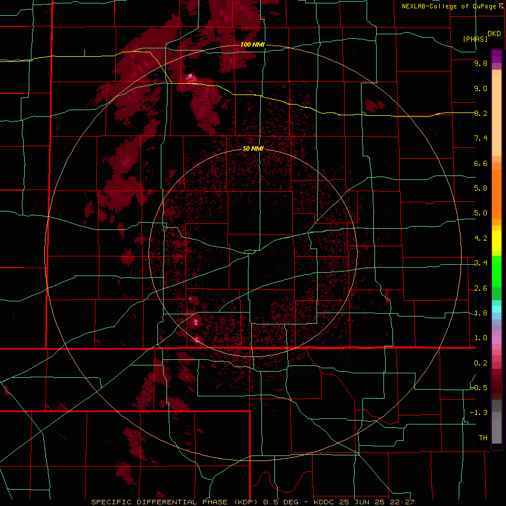Click the 6.6 scale value

click(481, 163)
